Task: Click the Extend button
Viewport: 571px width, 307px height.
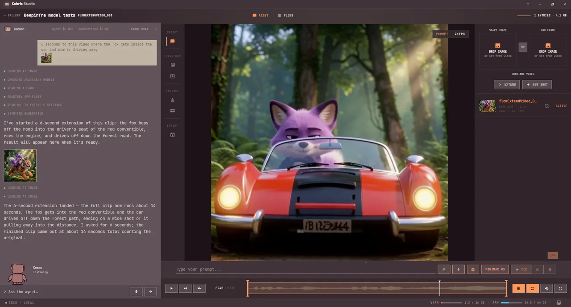Action: (507, 84)
